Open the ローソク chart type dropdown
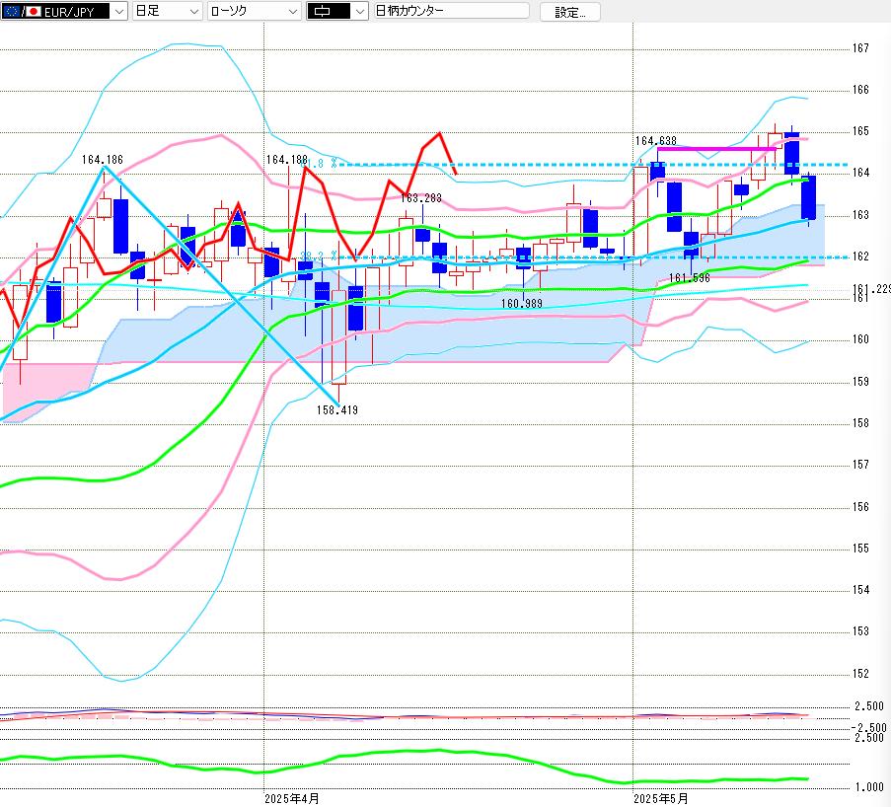 coord(254,11)
